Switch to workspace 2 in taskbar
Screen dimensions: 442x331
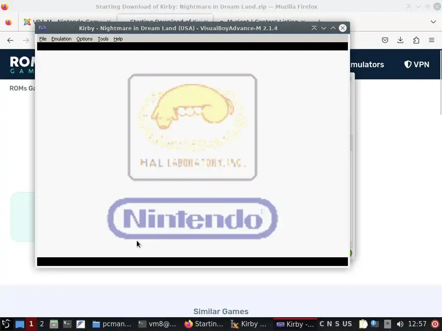42,324
